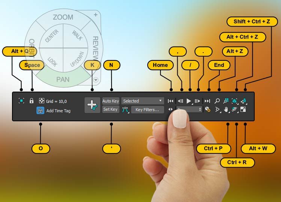Select the Pan View hand tool
The height and width of the screenshot is (202, 281).
[226, 109]
